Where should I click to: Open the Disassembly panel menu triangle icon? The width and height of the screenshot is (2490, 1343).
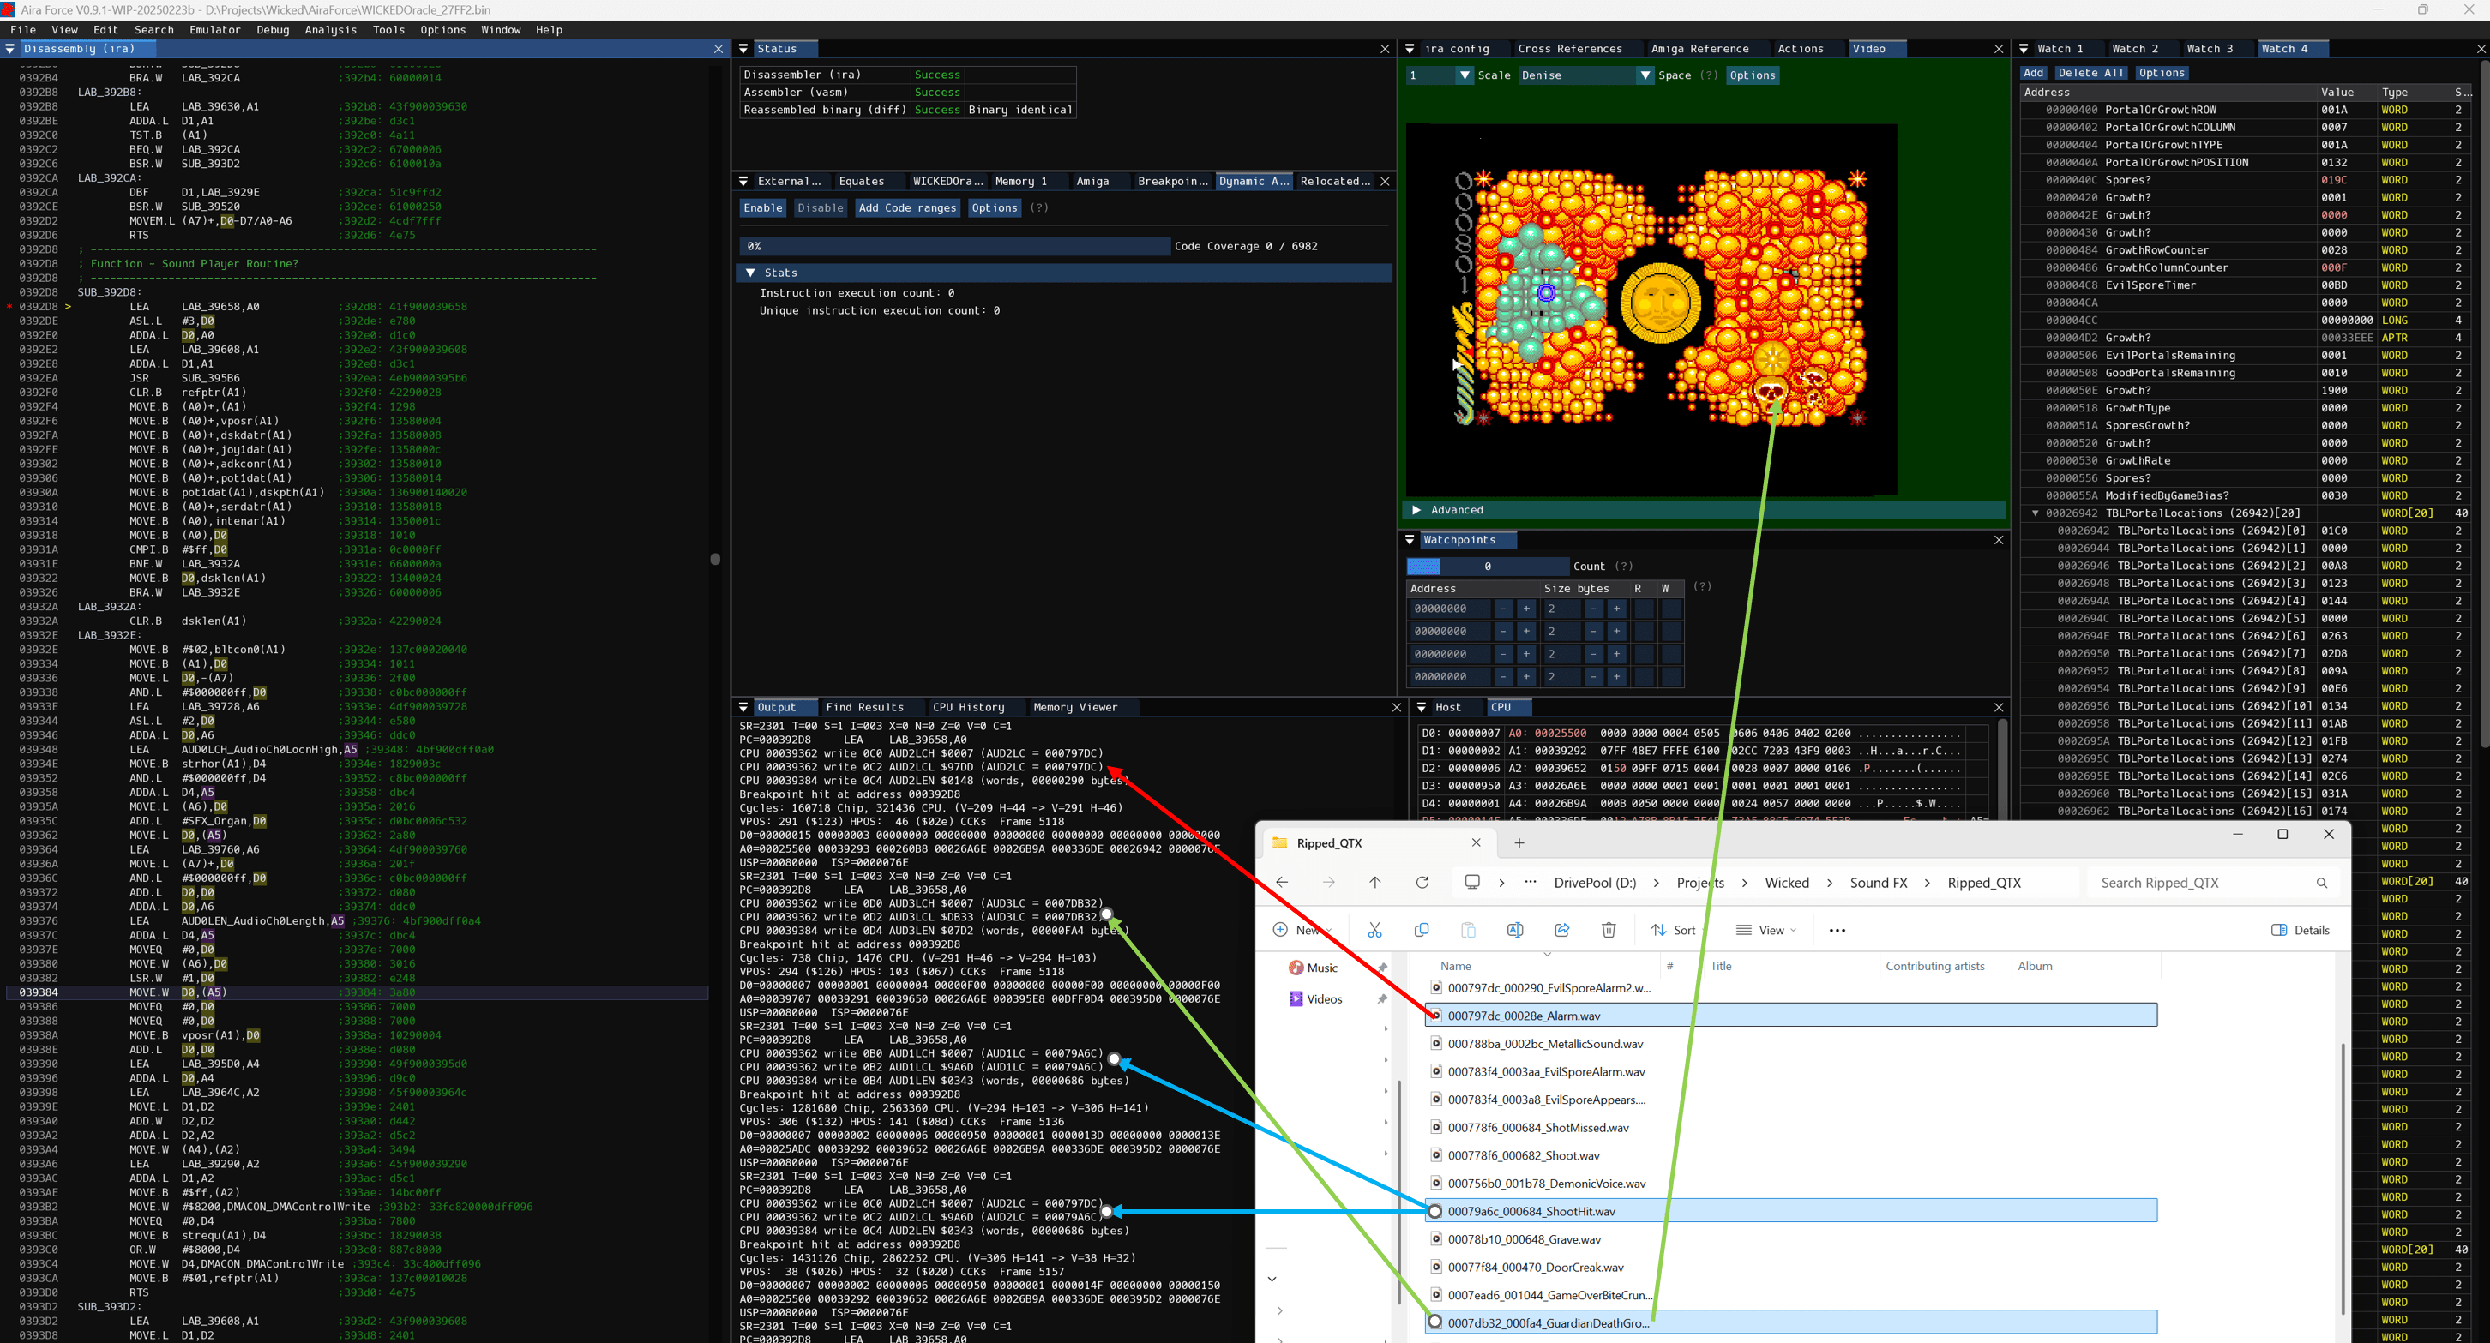pyautogui.click(x=10, y=48)
